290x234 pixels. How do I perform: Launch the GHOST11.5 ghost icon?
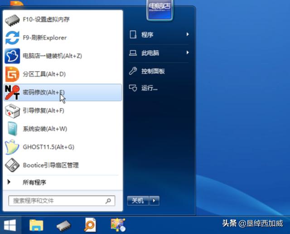[12, 147]
